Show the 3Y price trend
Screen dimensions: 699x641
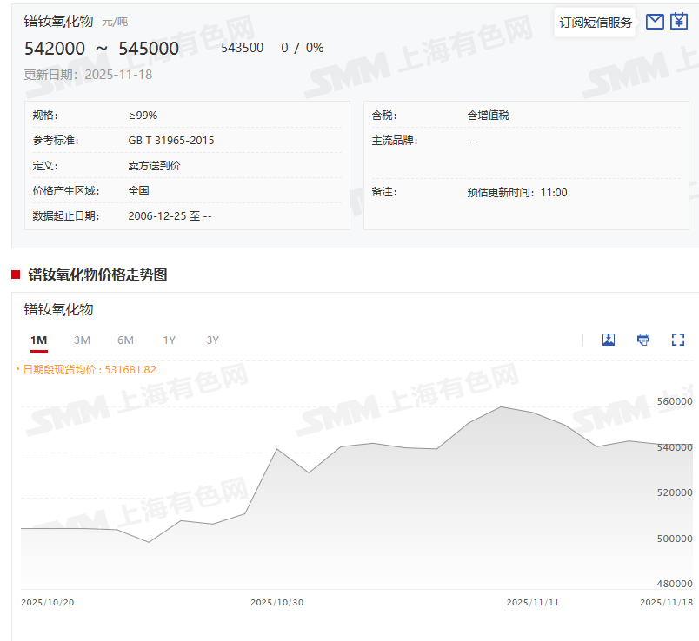click(x=212, y=340)
